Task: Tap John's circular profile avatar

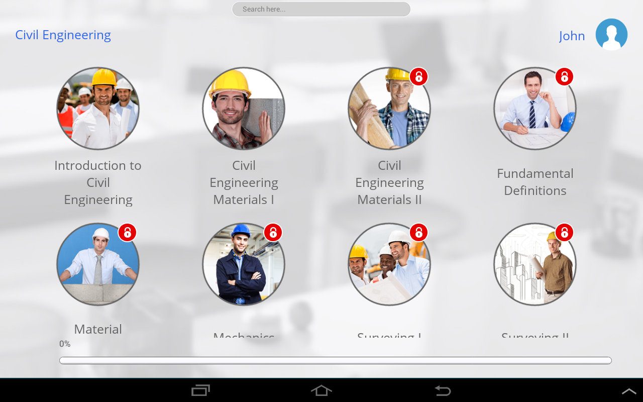Action: 611,34
